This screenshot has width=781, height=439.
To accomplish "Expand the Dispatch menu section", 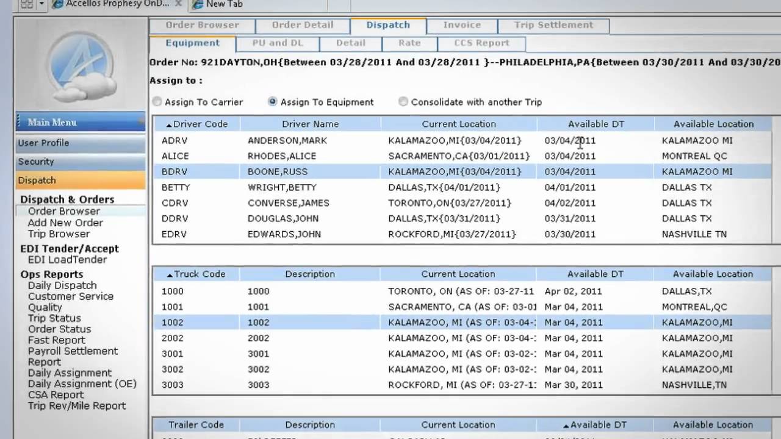I will 81,180.
